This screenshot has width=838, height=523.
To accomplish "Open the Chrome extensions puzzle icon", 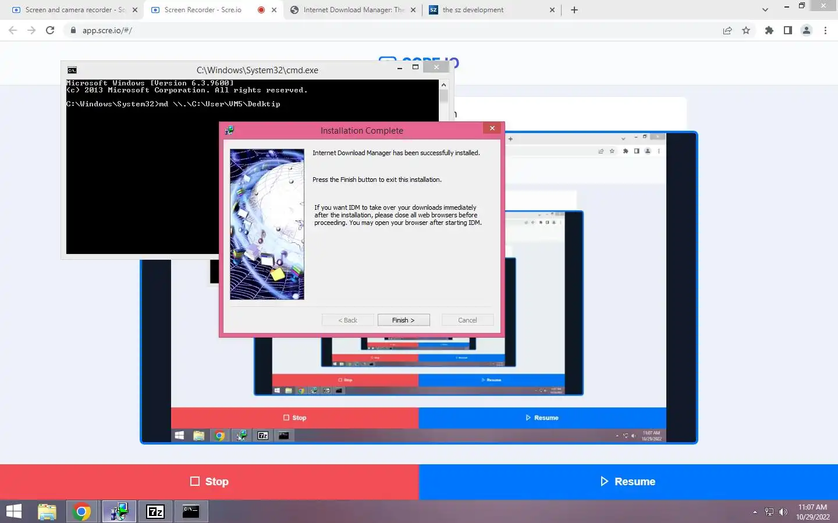I will click(769, 30).
